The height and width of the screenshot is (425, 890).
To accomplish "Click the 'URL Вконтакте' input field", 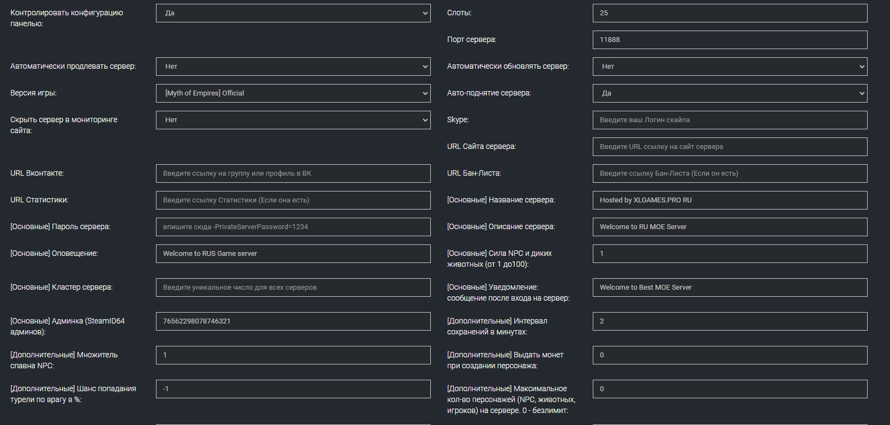I will click(x=293, y=173).
